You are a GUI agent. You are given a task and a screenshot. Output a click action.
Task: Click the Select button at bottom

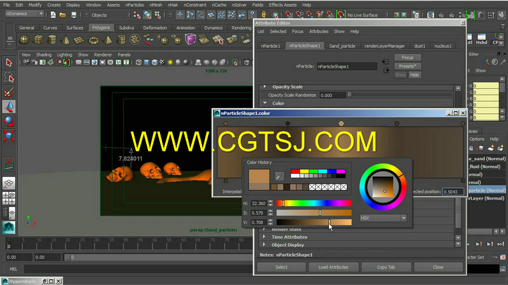[x=281, y=267]
